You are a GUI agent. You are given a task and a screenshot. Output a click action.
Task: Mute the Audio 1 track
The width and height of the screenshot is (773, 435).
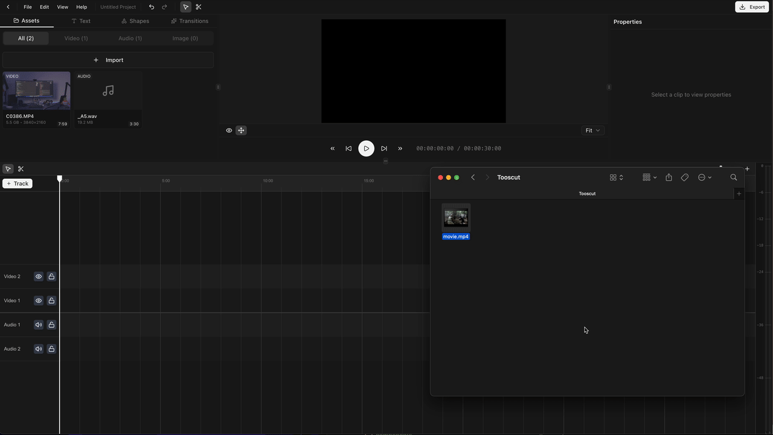[38, 324]
